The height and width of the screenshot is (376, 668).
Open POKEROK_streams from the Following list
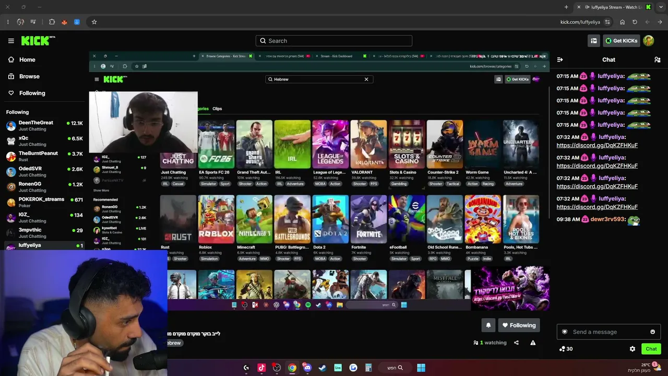(x=44, y=202)
